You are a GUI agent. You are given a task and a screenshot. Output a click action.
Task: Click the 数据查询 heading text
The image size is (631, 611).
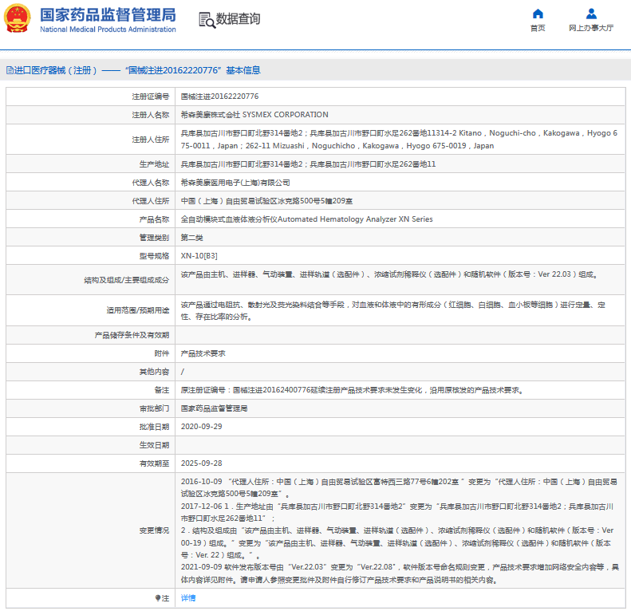click(x=238, y=19)
